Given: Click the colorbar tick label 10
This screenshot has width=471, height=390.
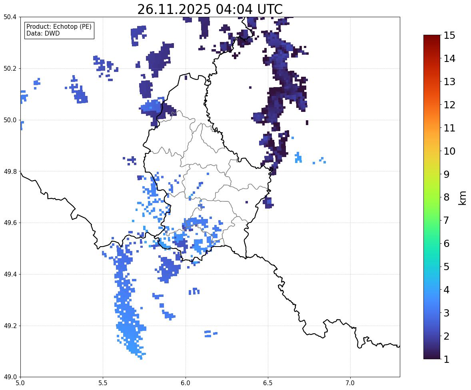Looking at the screenshot, I should (x=449, y=151).
